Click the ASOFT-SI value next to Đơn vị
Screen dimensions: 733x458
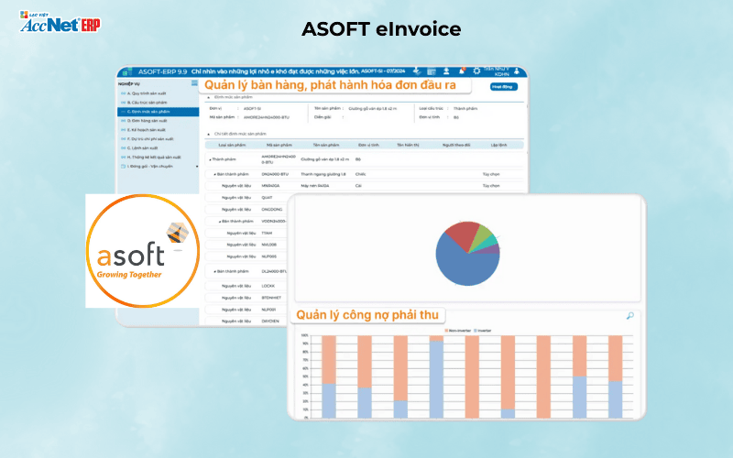pyautogui.click(x=252, y=109)
